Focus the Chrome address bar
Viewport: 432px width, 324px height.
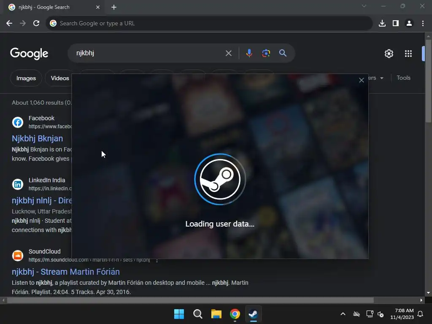coord(209,24)
